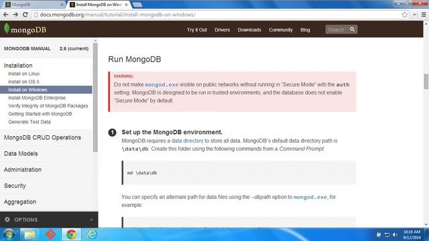Screen dimensions: 429x241
Task: Click the volume speaker tray icon
Action: point(395,235)
